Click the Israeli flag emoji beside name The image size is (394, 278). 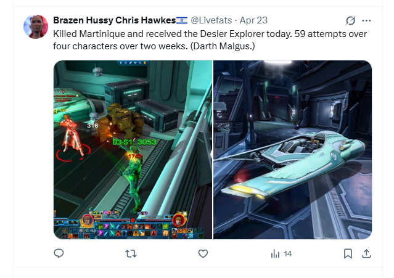point(182,20)
